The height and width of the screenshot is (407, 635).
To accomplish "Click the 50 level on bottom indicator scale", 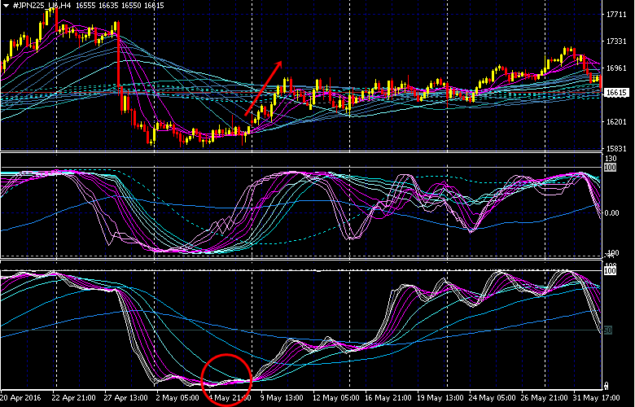I will [x=607, y=330].
